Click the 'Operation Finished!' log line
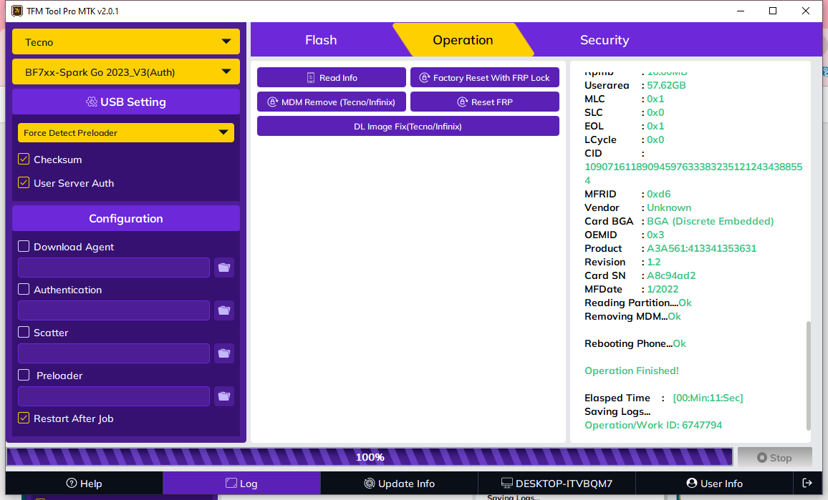 coord(632,371)
